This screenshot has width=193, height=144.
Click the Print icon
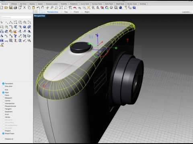click(x=15, y=8)
